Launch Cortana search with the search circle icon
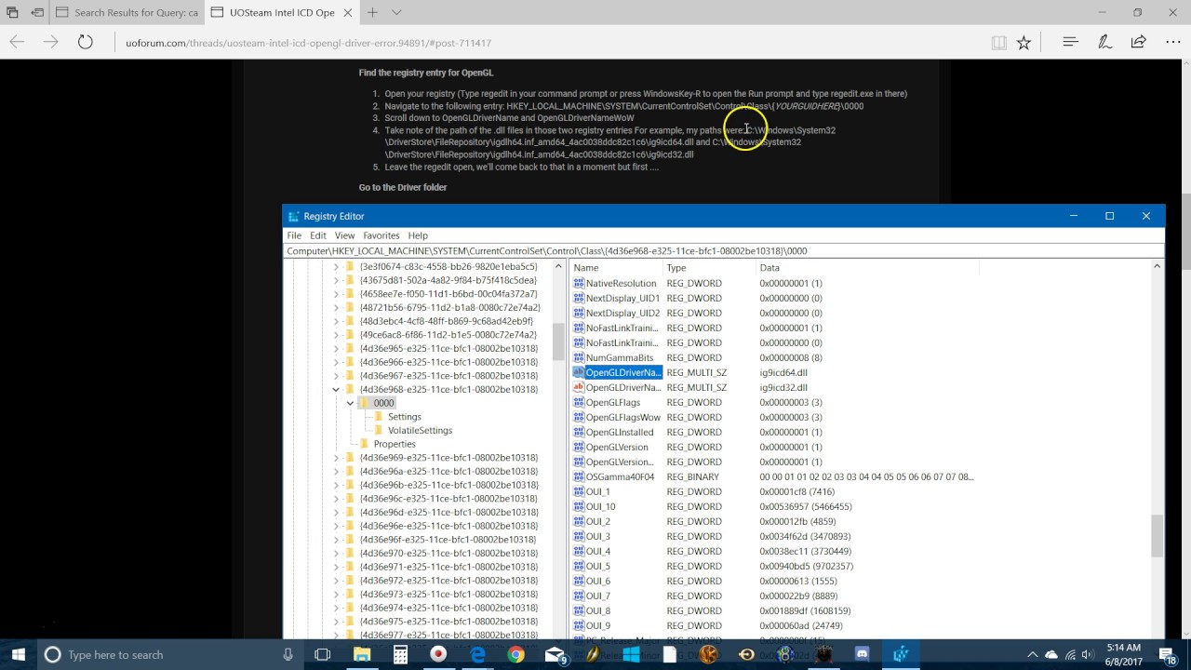 pyautogui.click(x=53, y=654)
